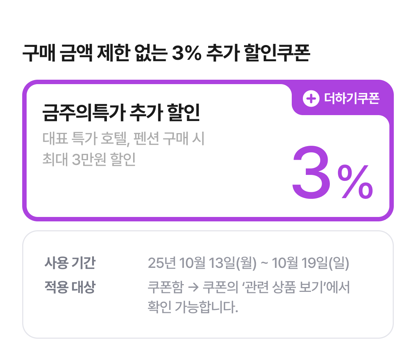Click the 최대 3만원 할인 text
416x352 pixels.
(89, 159)
